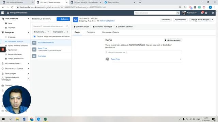
Task: Open the notifications bell icon
Action: 202,13
